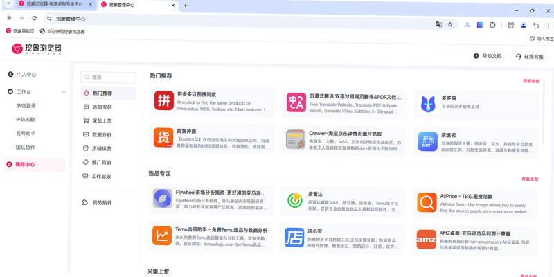The height and width of the screenshot is (277, 554).
Task: Open the Temu选品助手 plugin icon
Action: pyautogui.click(x=162, y=235)
